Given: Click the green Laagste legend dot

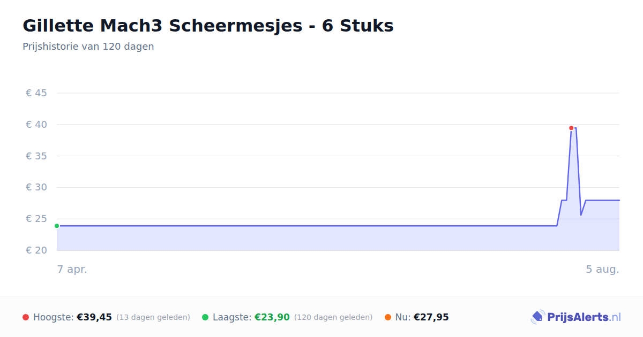Looking at the screenshot, I should (205, 317).
